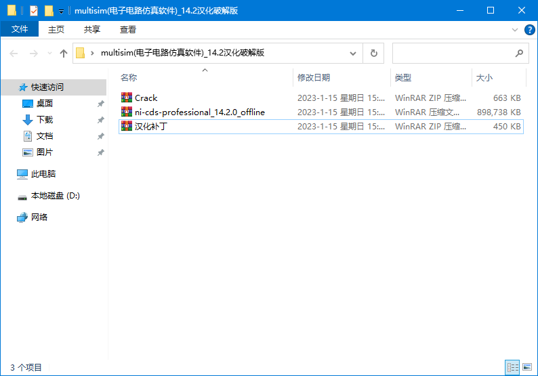Switch to details view layout
Screen dimensions: 538x376
[513, 367]
